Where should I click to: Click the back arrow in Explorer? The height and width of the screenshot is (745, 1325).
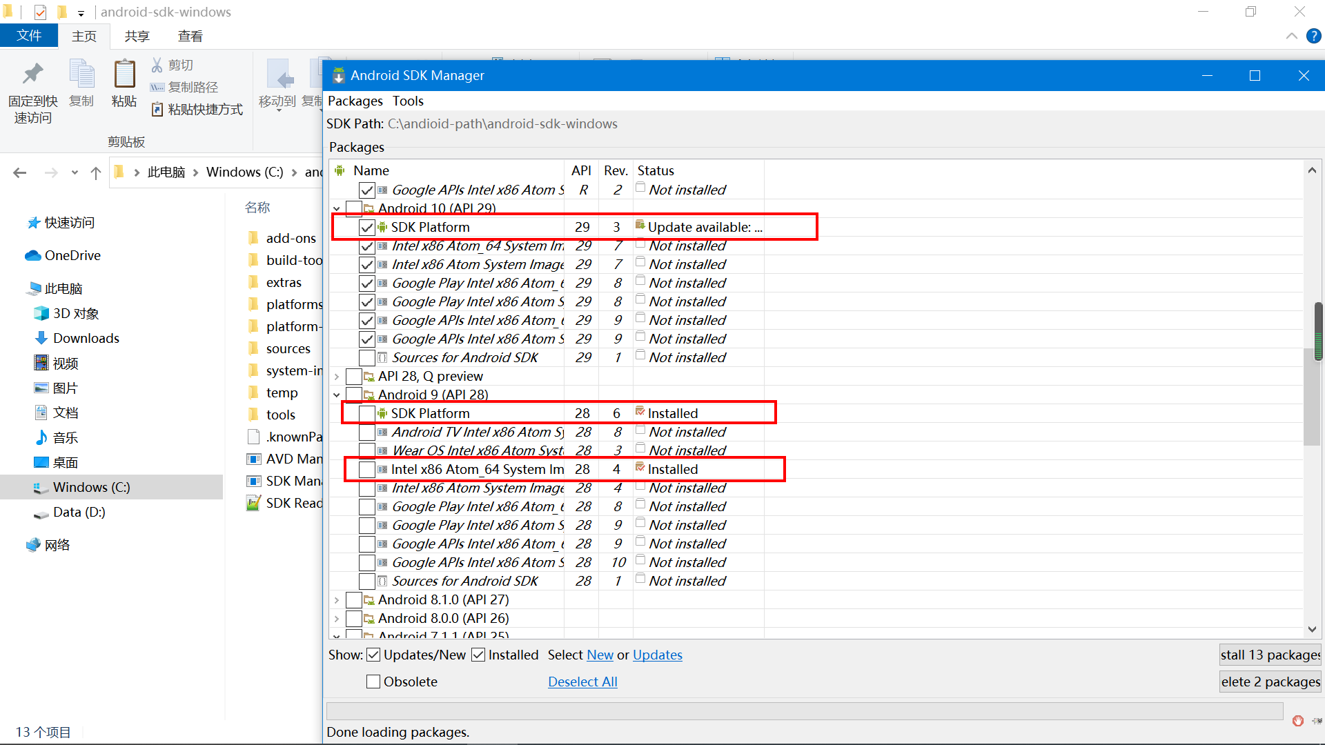[20, 172]
